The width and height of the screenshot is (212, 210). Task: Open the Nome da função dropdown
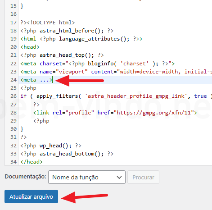[x=87, y=177]
